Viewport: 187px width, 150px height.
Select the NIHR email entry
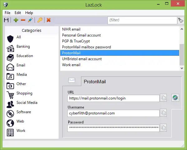coord(120,29)
